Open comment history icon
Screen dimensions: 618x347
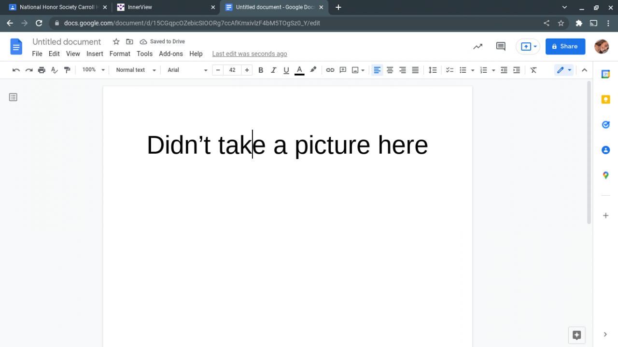[501, 46]
